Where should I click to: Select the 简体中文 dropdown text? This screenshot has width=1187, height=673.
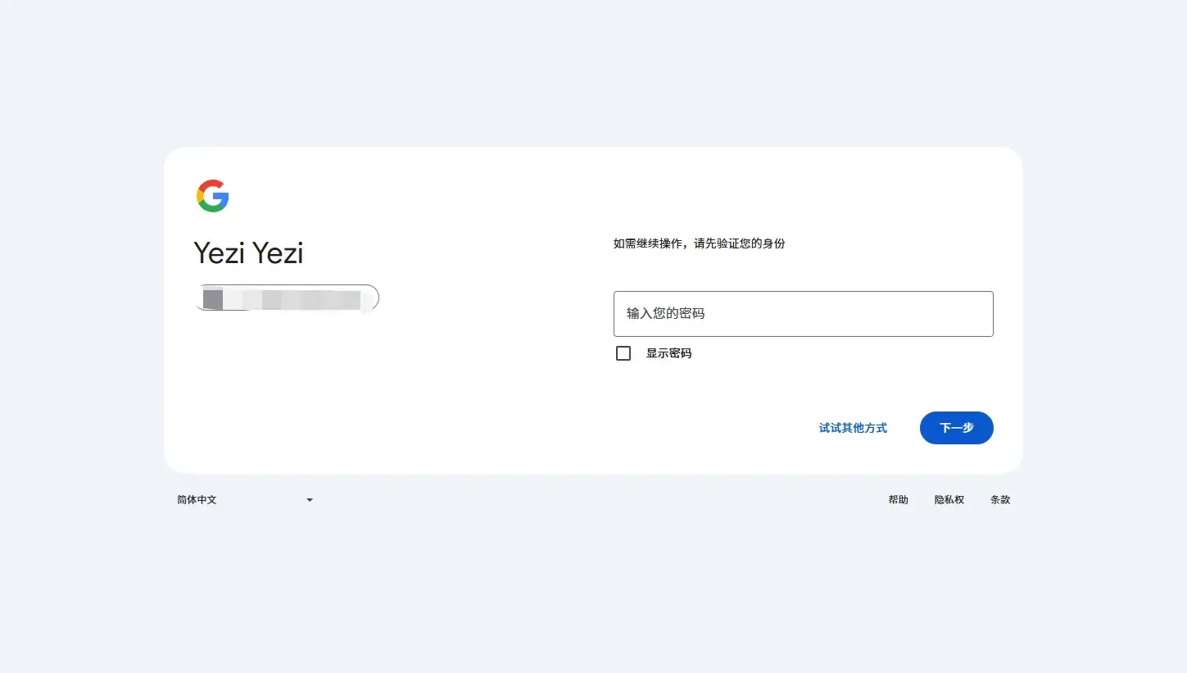pos(197,499)
